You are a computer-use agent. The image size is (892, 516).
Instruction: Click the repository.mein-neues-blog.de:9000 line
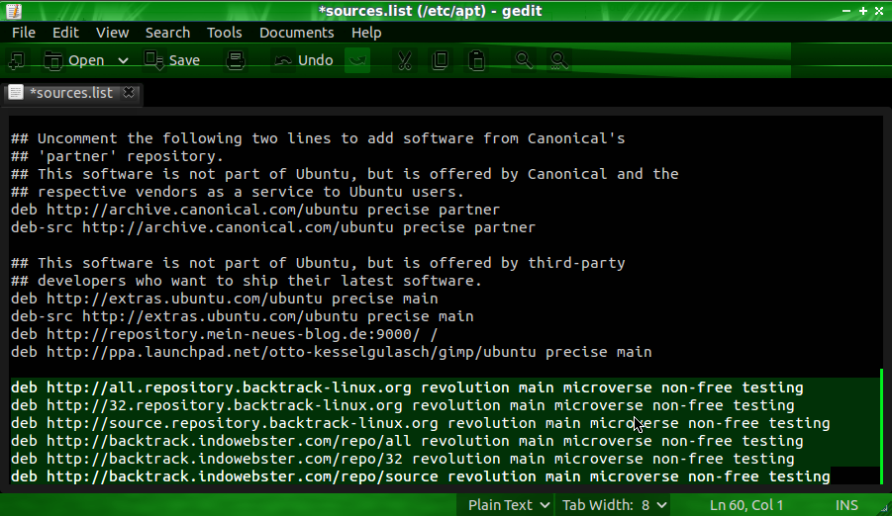(224, 334)
